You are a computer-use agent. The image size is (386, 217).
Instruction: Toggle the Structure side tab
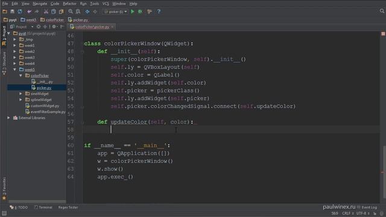(4, 63)
